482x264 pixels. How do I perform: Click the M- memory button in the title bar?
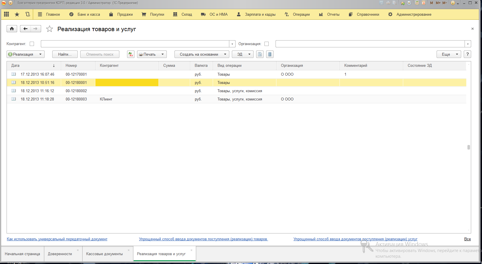(x=445, y=3)
